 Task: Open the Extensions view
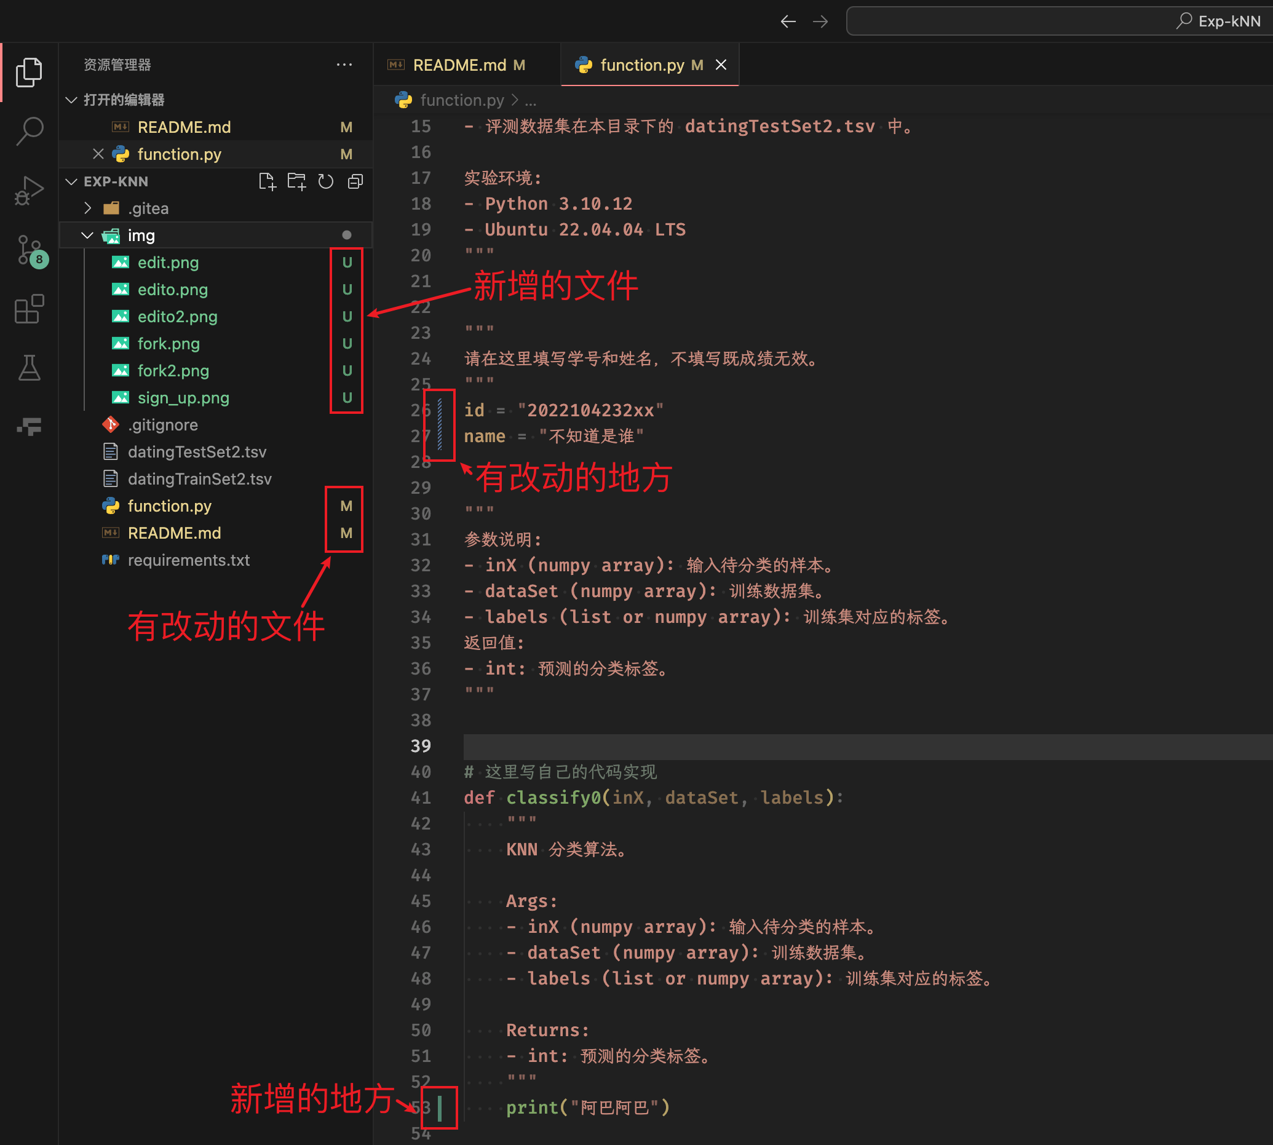click(x=29, y=309)
